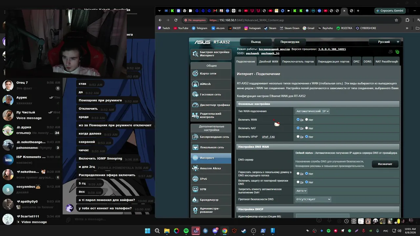Set Включить WAN to Нет
This screenshot has height=236, width=420.
pos(306,120)
